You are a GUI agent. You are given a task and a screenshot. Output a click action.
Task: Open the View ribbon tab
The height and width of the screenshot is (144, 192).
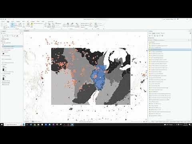pos(24,21)
